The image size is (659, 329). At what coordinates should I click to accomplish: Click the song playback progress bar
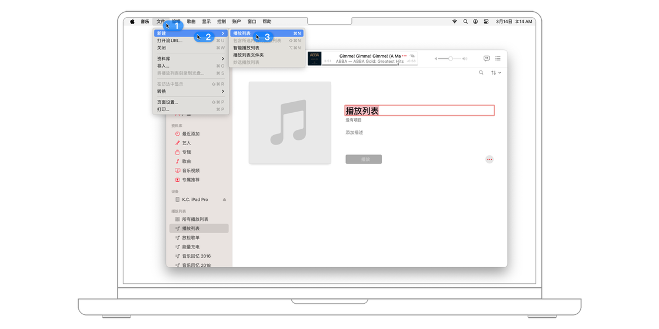[x=370, y=65]
